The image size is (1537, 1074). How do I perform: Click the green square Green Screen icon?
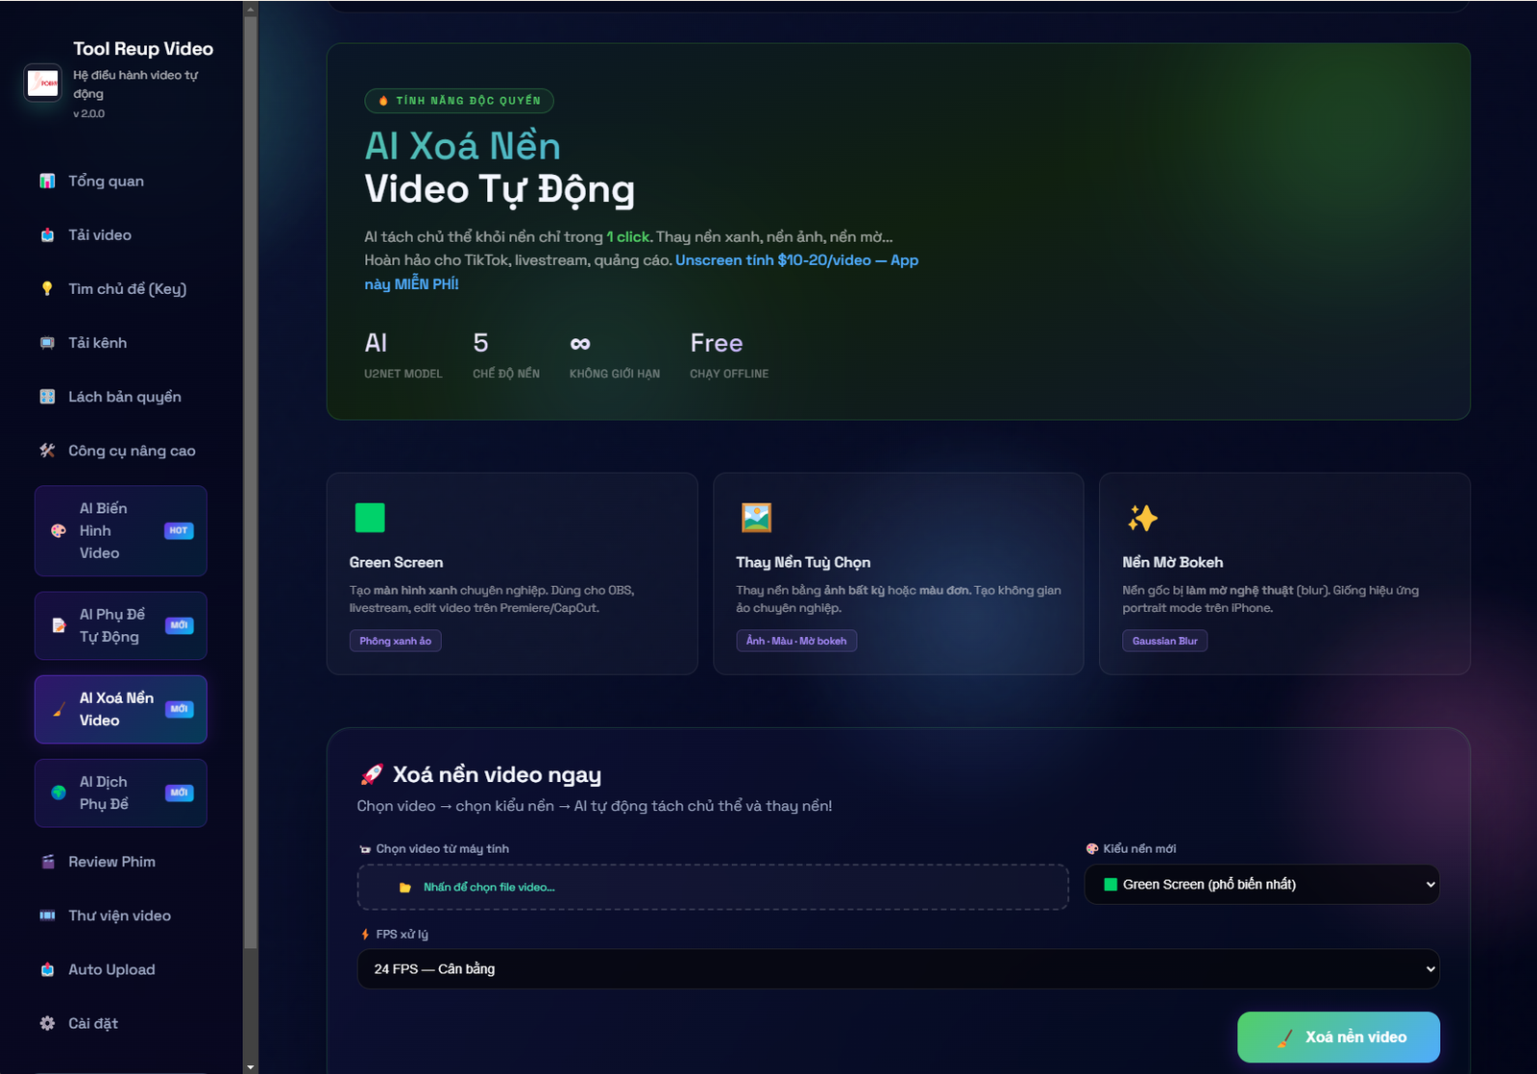[x=370, y=518]
